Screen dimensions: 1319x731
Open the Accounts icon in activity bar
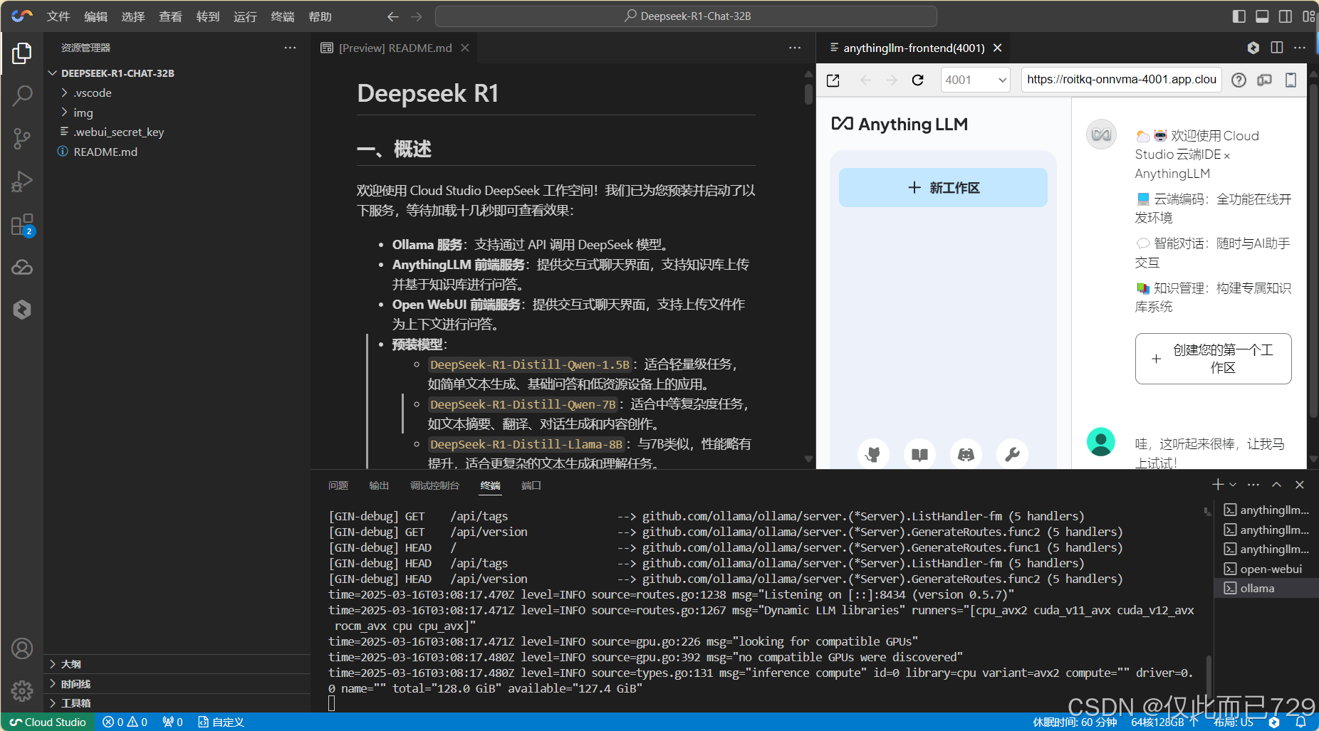click(x=22, y=648)
